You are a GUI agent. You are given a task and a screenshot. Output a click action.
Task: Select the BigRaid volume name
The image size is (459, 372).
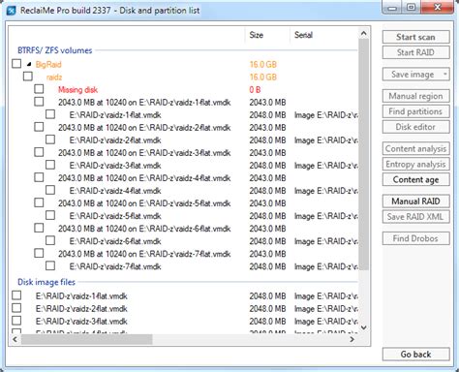48,64
